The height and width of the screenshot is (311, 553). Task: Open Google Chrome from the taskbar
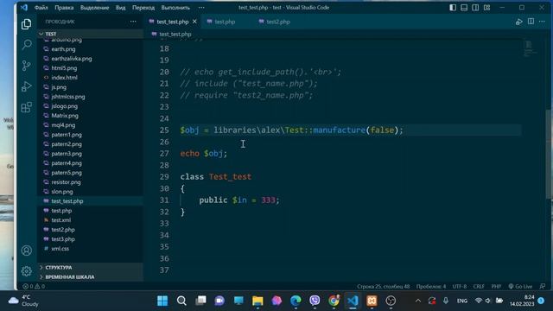(x=334, y=301)
